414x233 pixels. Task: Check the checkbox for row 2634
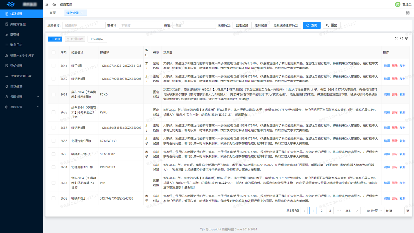click(x=53, y=167)
